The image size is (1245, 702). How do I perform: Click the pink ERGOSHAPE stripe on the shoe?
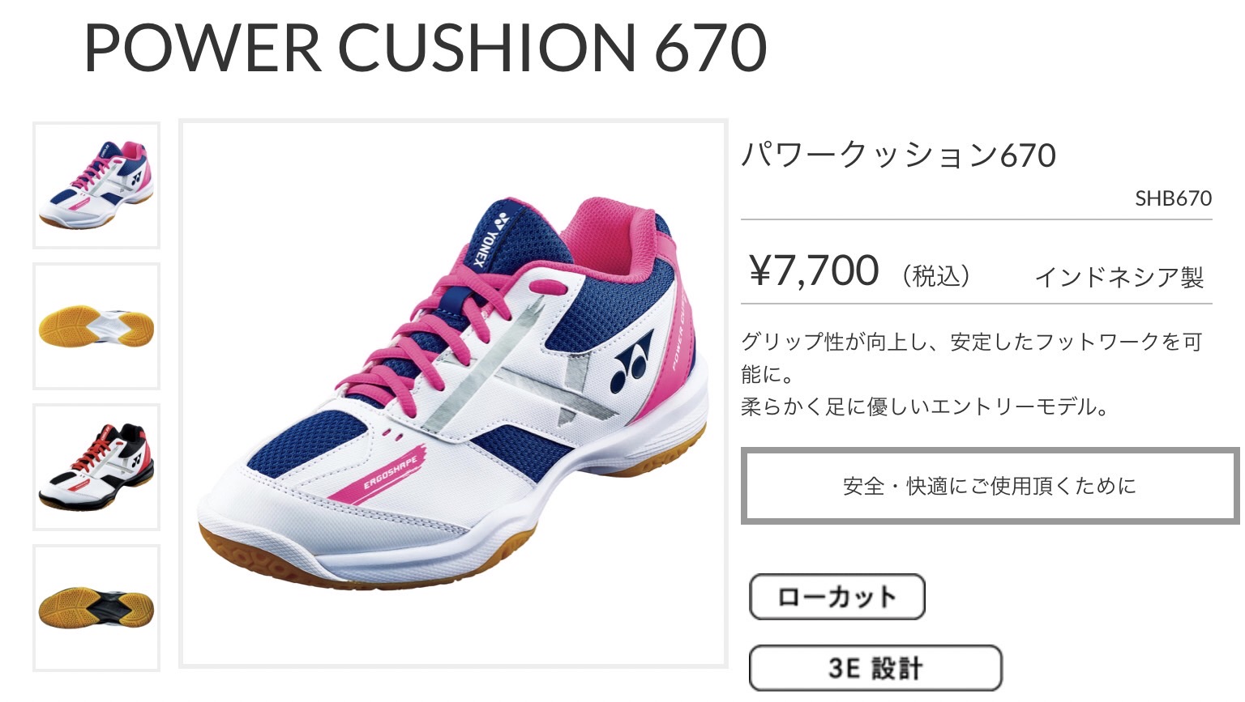[381, 470]
